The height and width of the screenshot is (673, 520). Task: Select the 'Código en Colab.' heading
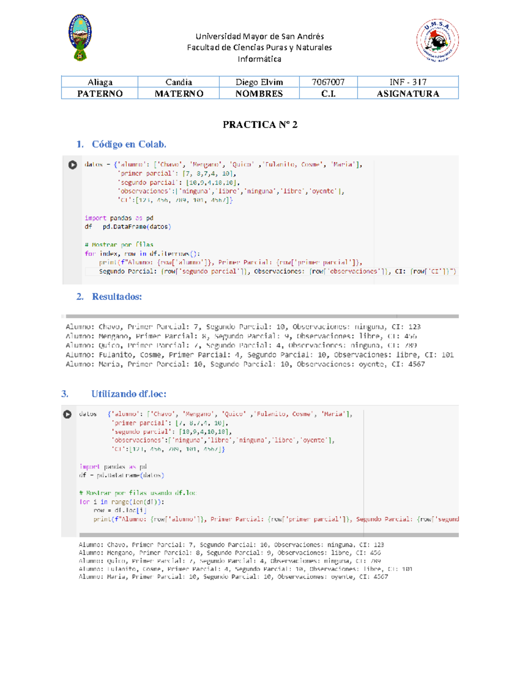pos(129,144)
